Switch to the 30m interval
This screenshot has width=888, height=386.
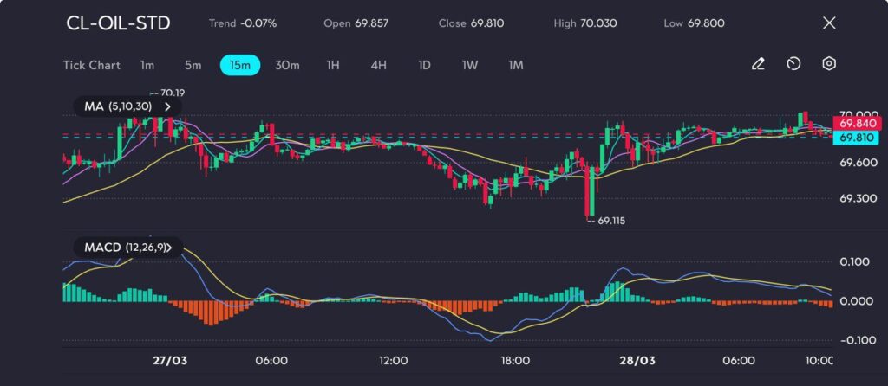coord(287,65)
